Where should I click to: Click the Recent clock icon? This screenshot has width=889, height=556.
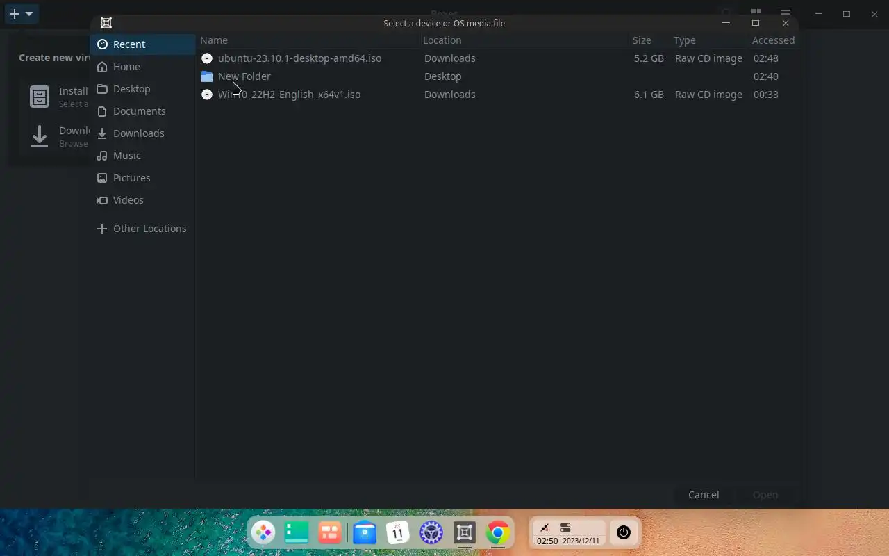point(102,44)
